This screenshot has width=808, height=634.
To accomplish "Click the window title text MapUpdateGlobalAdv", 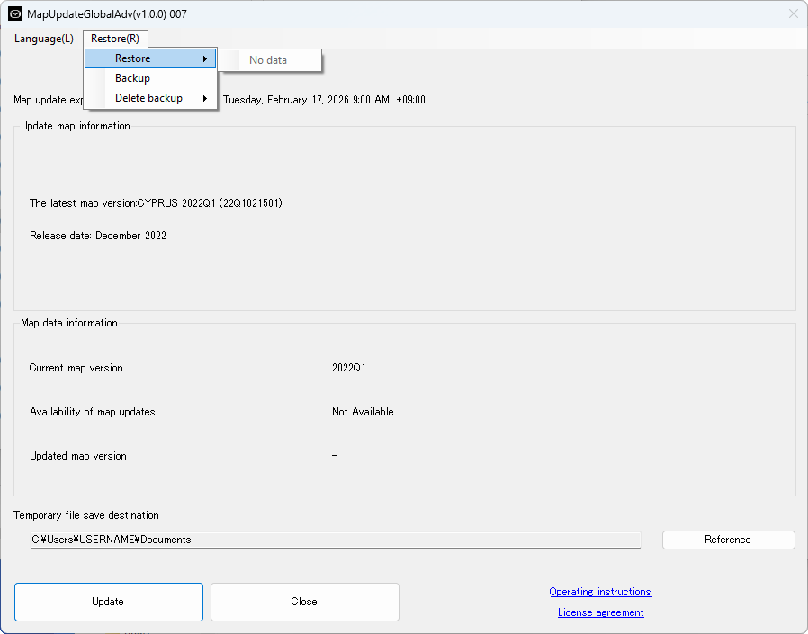I will click(108, 13).
